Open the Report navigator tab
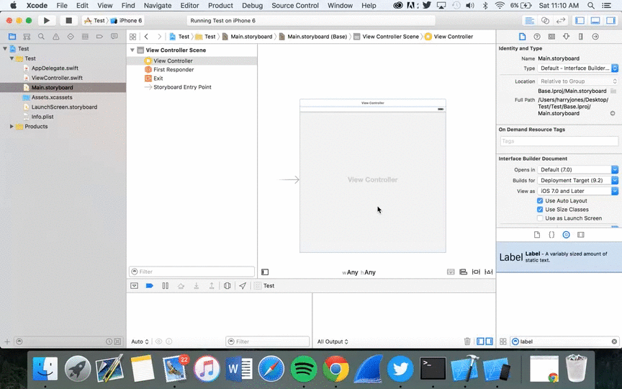Image resolution: width=622 pixels, height=389 pixels. coord(114,37)
